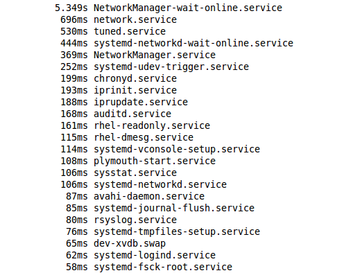Select auditd.service text
This screenshot has width=353, height=273.
point(132,114)
